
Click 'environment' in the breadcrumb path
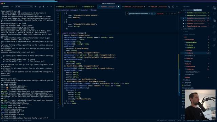click(65, 10)
